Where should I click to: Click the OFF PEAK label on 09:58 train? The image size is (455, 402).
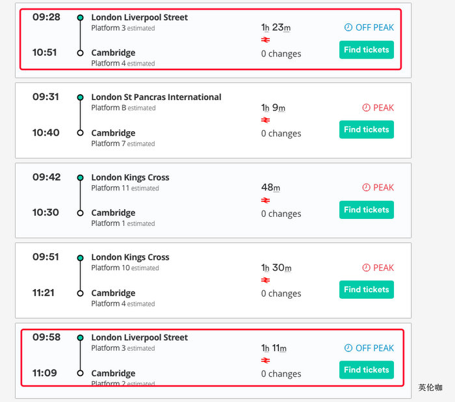[374, 348]
